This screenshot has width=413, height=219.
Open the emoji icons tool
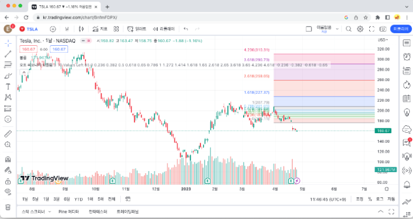[8, 119]
